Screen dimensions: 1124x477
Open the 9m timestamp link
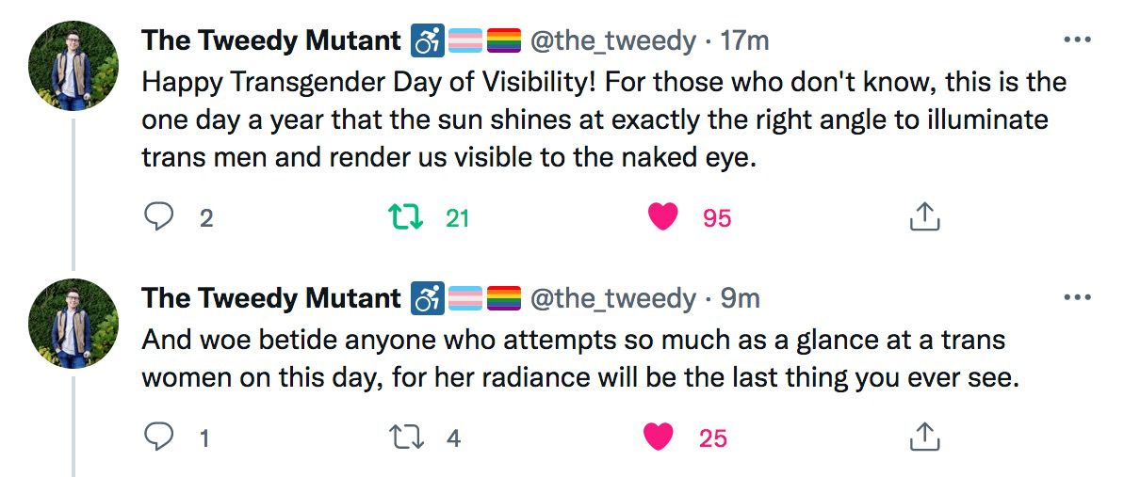point(740,298)
